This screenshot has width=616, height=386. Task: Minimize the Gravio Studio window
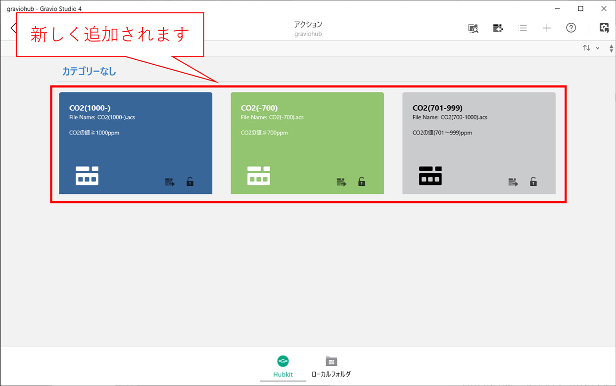click(x=558, y=8)
